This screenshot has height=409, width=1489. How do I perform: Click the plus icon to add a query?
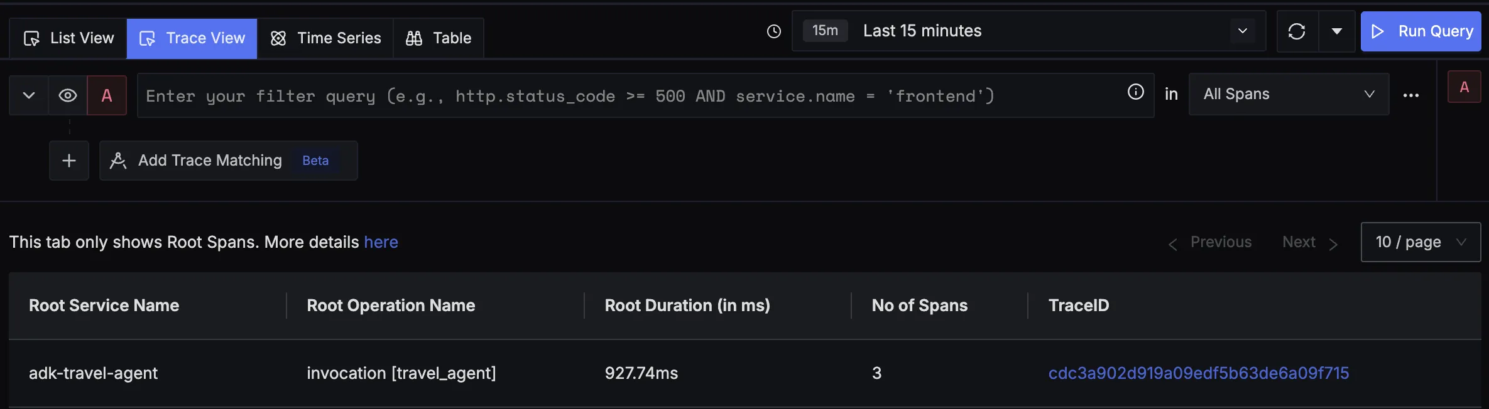pyautogui.click(x=69, y=161)
